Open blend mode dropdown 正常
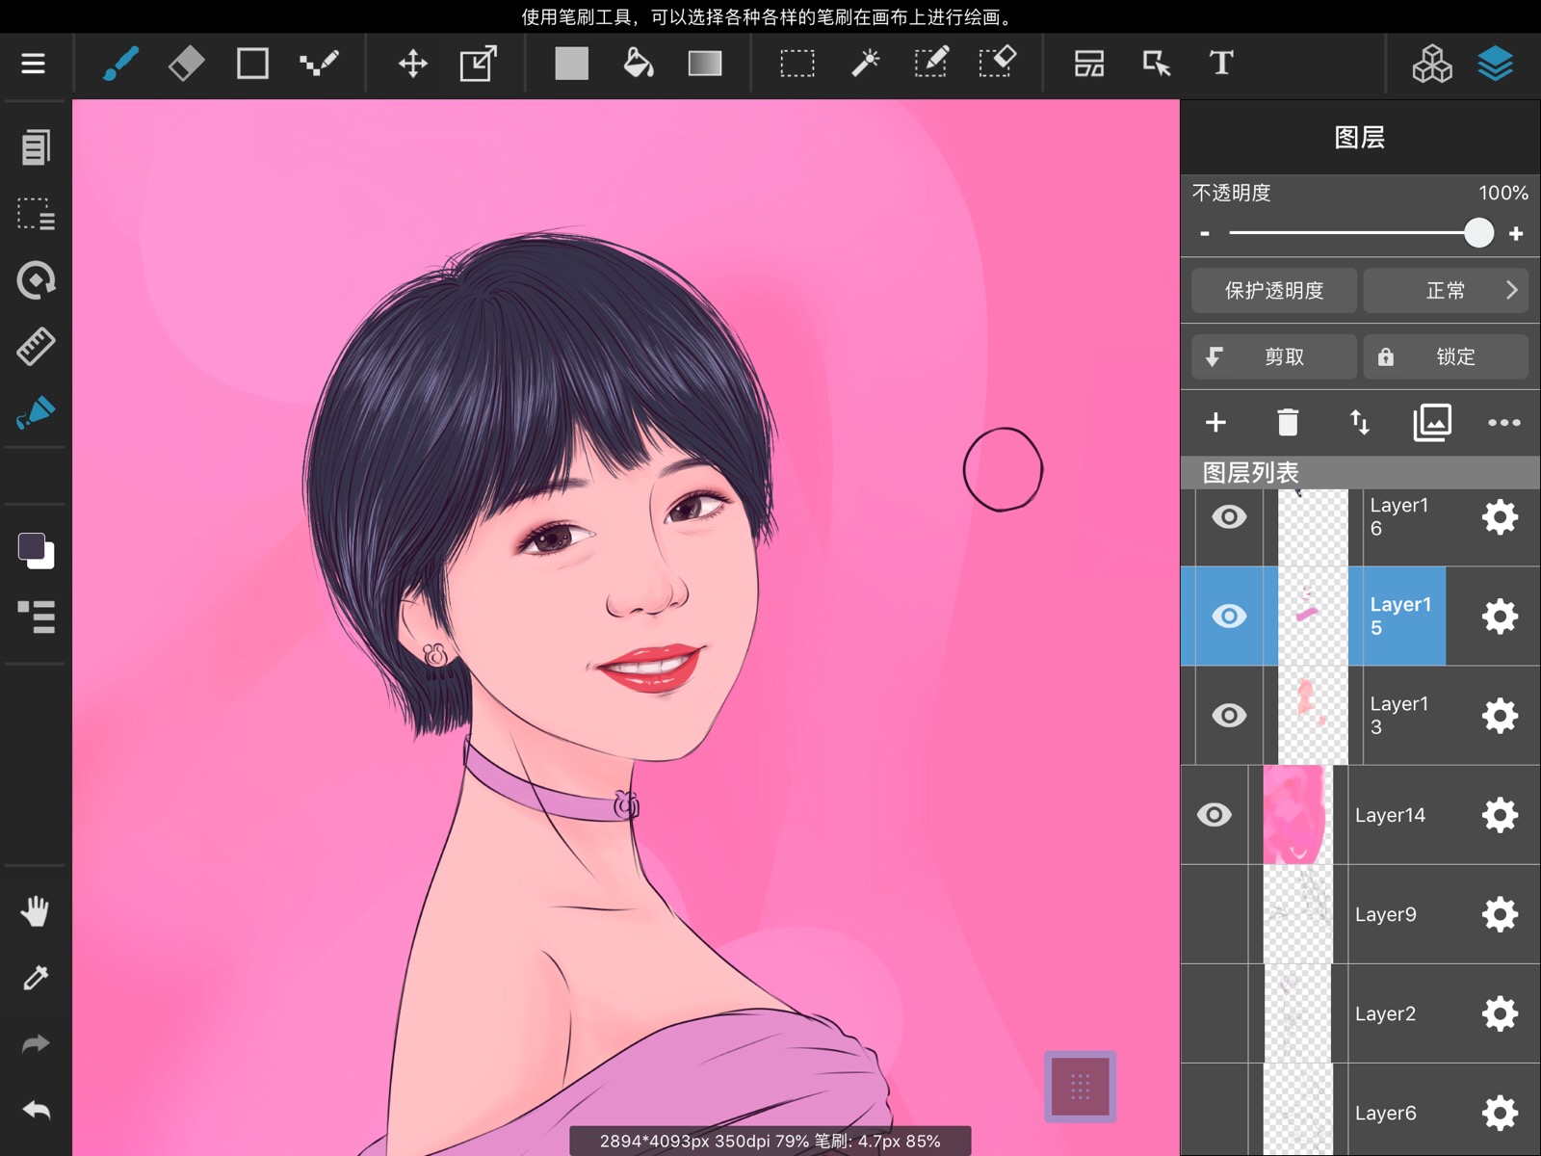The height and width of the screenshot is (1156, 1541). point(1446,290)
